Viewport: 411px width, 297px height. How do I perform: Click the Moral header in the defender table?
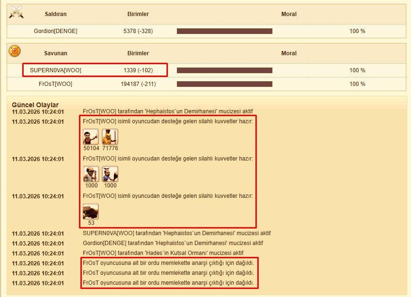[289, 53]
